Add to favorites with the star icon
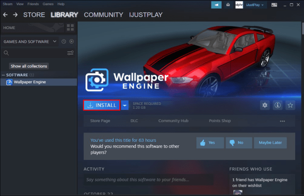The height and width of the screenshot is (196, 304). [290, 105]
